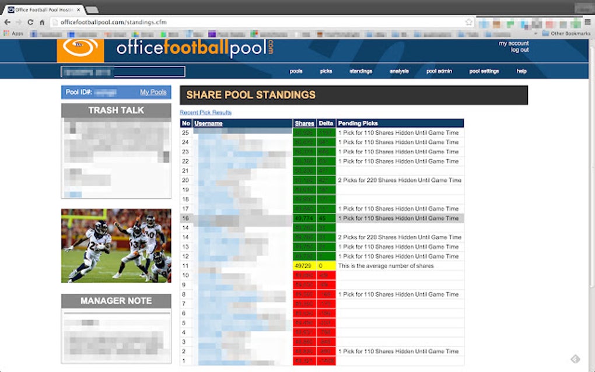This screenshot has height=372, width=595.
Task: Open the pools menu
Action: coord(296,71)
